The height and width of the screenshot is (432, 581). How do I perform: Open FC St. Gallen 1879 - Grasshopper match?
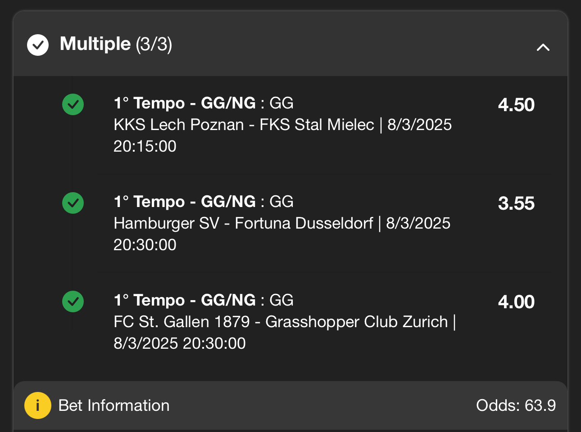pyautogui.click(x=281, y=322)
